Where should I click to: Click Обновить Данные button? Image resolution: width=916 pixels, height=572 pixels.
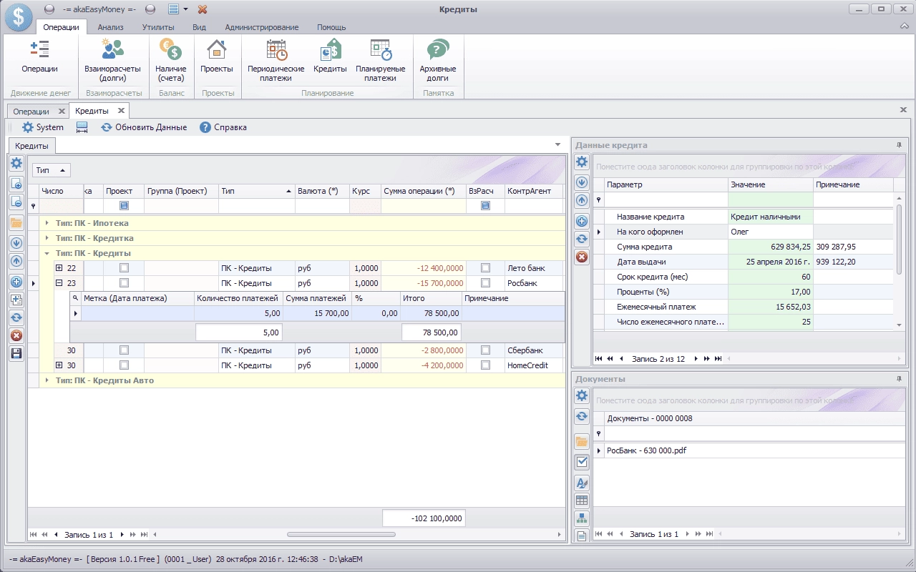pos(144,127)
